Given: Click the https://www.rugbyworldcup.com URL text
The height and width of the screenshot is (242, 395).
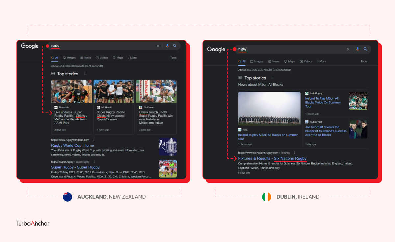Looking at the screenshot, I should click(x=70, y=140).
